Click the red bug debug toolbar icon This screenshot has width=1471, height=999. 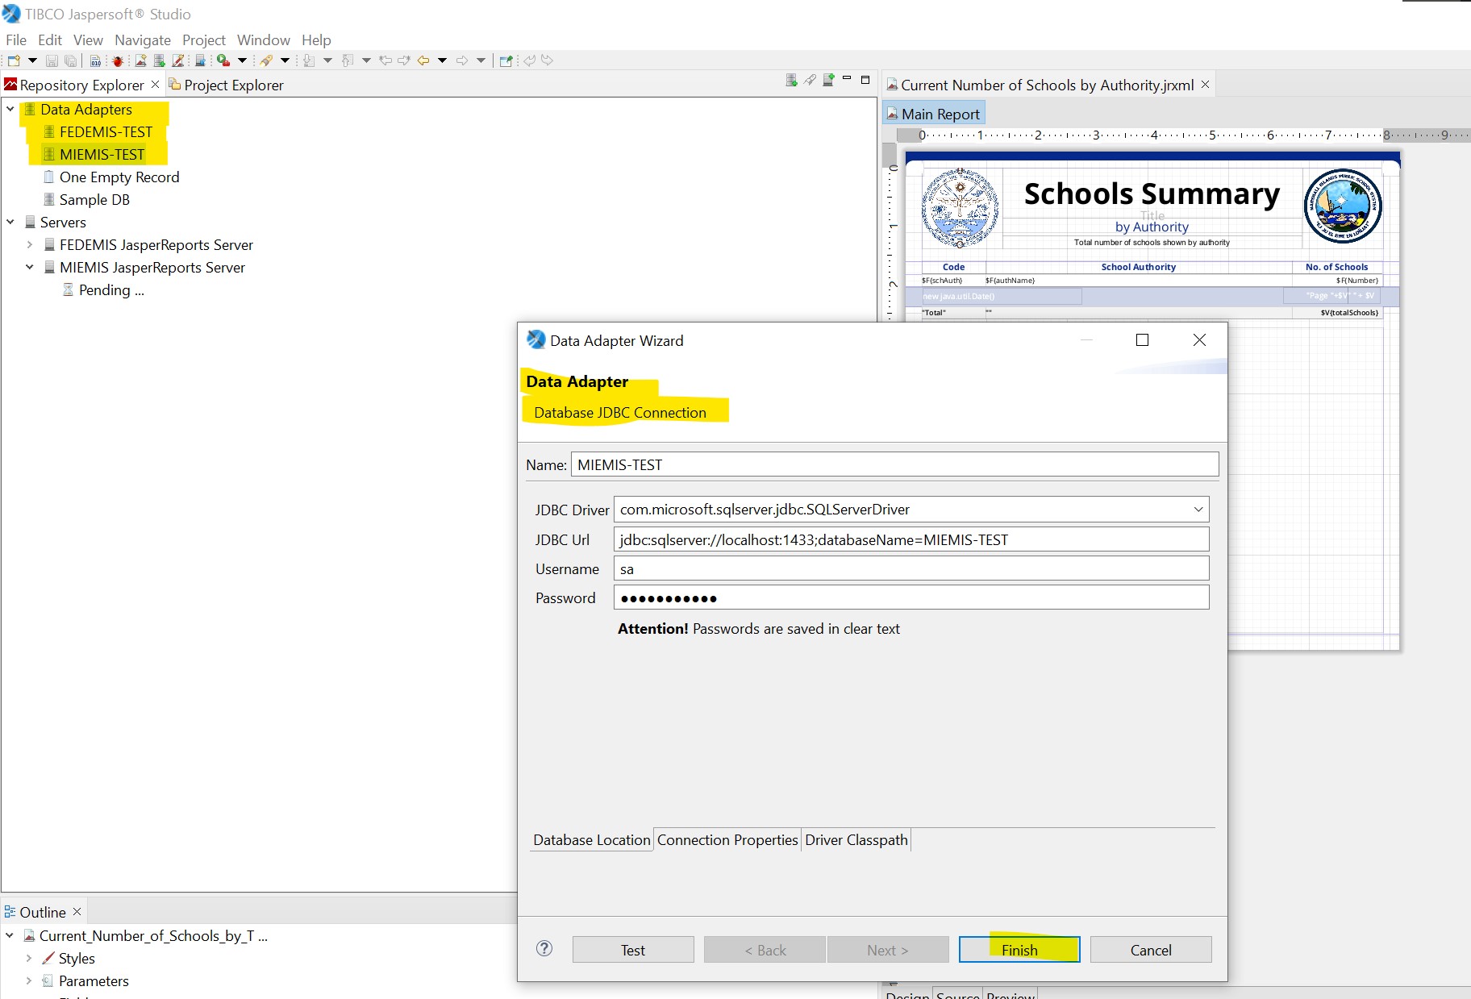118,60
